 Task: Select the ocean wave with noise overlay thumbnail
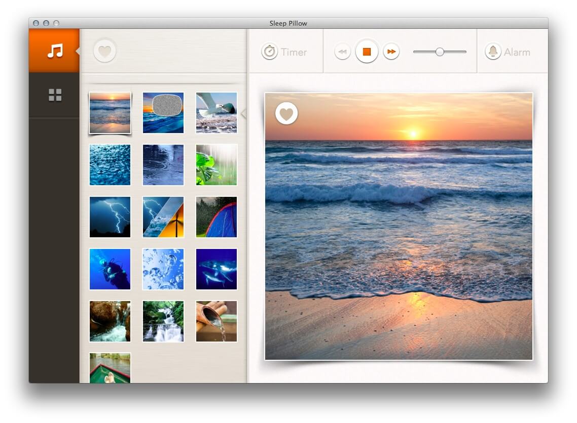163,113
